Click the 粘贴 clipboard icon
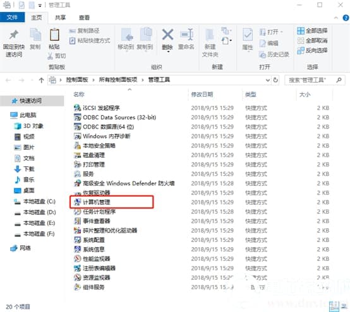Image resolution: width=350 pixels, height=312 pixels. point(54,35)
